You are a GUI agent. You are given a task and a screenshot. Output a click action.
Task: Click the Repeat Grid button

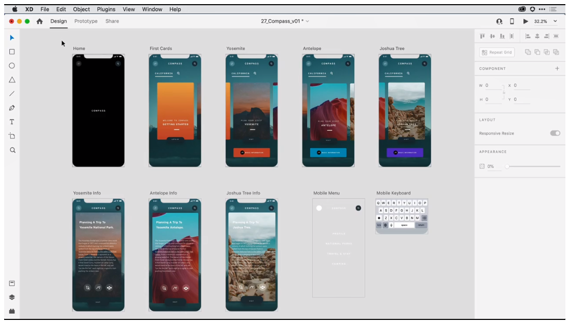[x=497, y=52]
